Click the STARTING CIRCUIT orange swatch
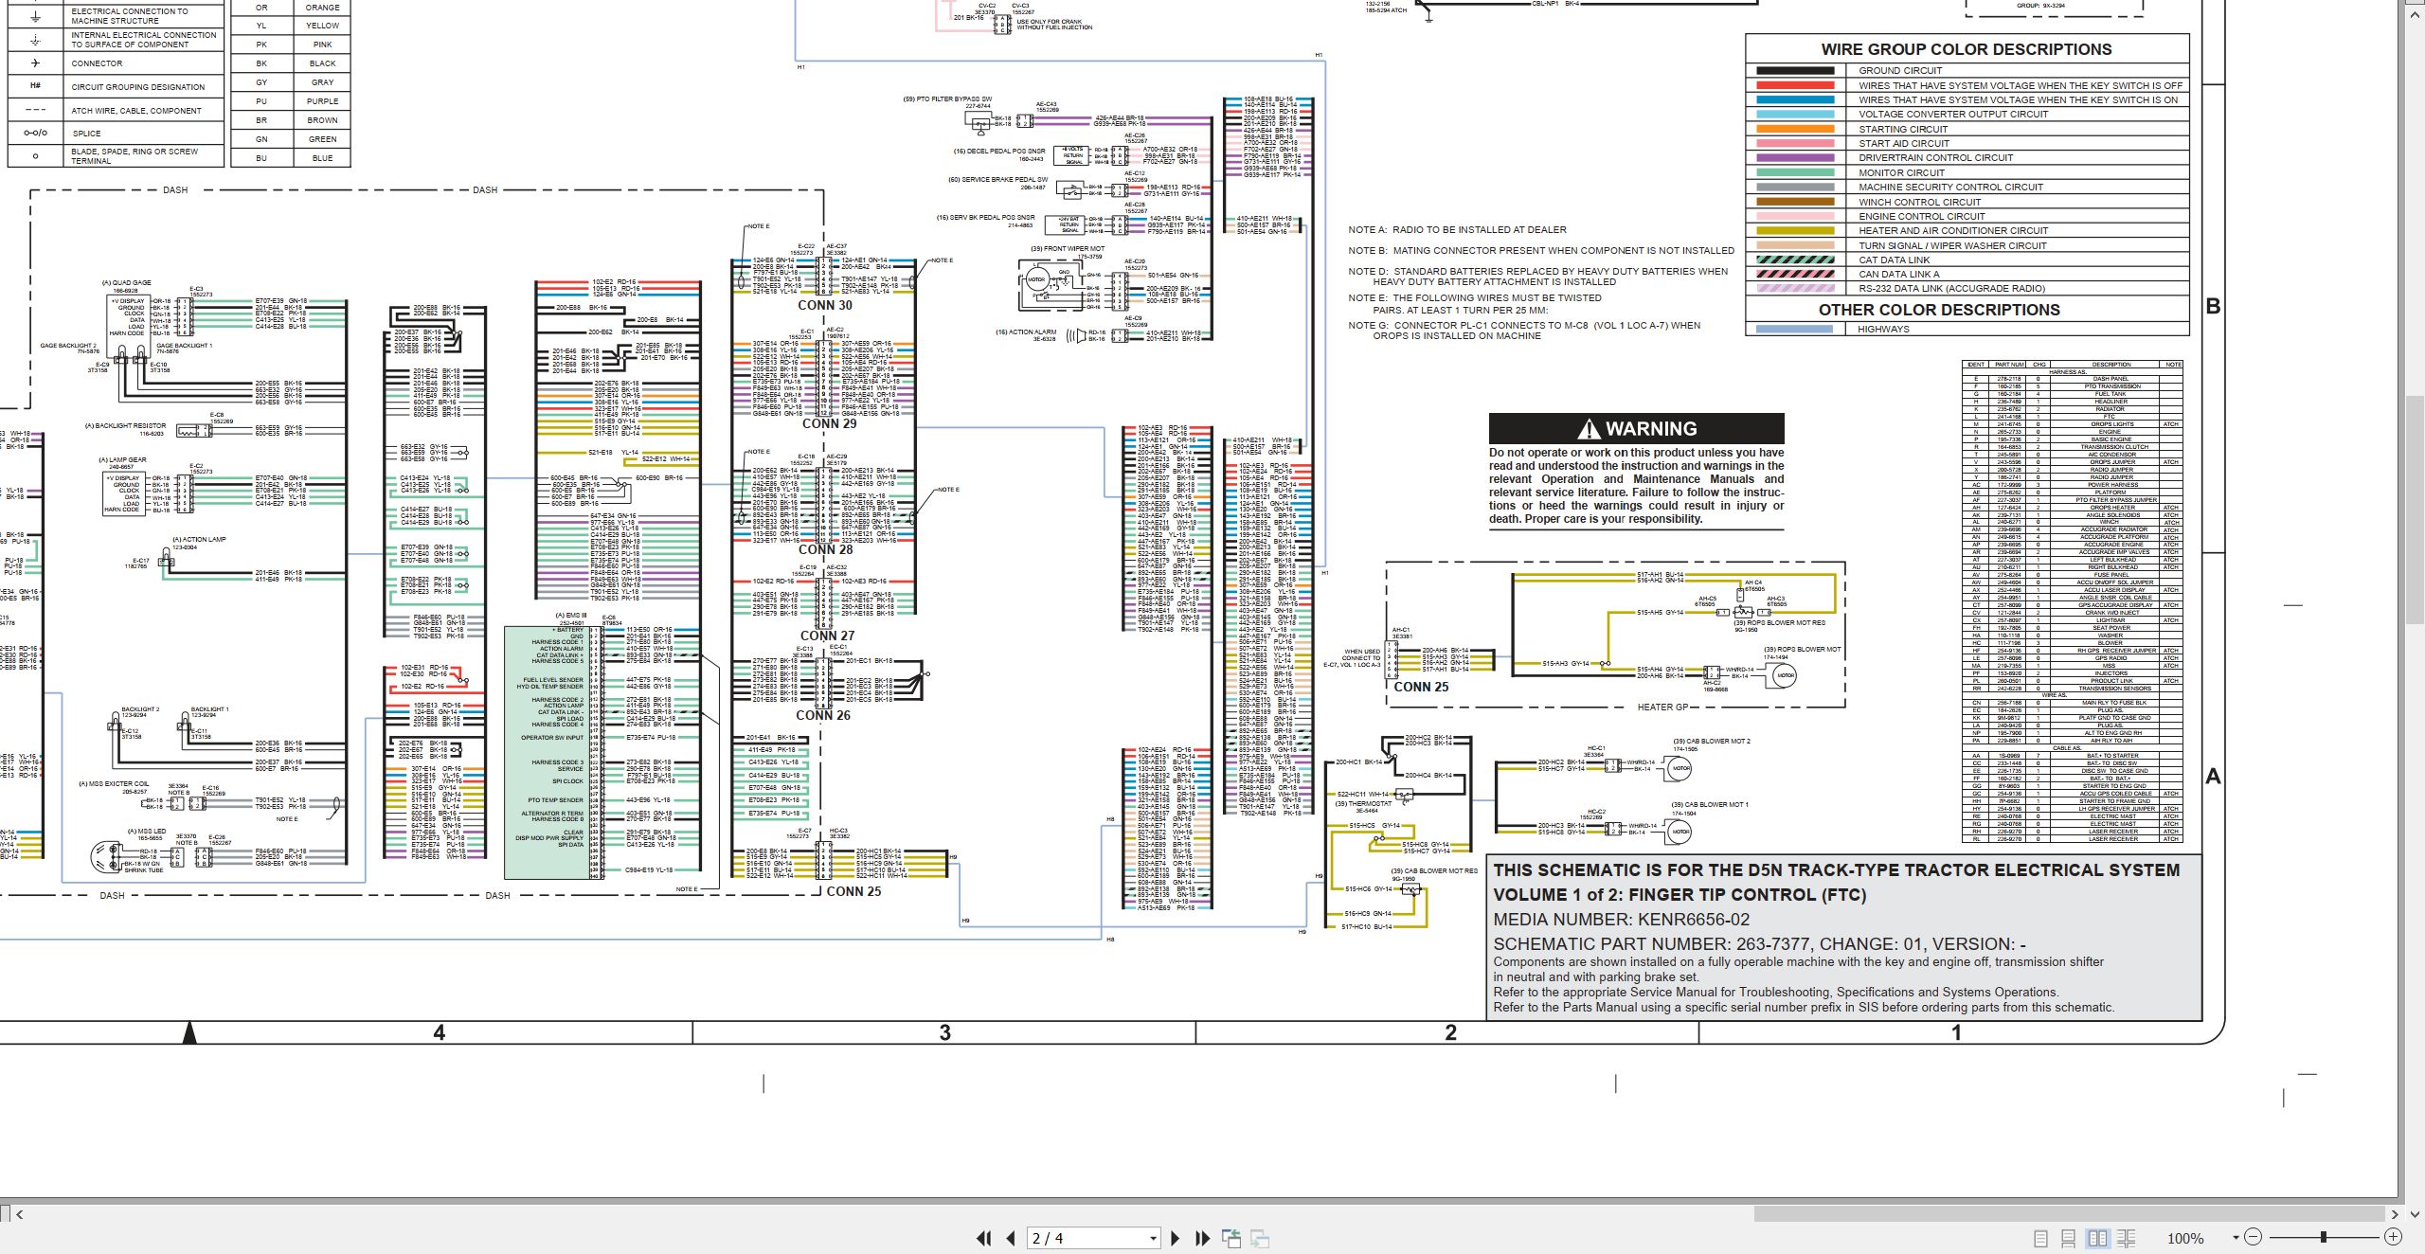Image resolution: width=2425 pixels, height=1254 pixels. point(1794,129)
